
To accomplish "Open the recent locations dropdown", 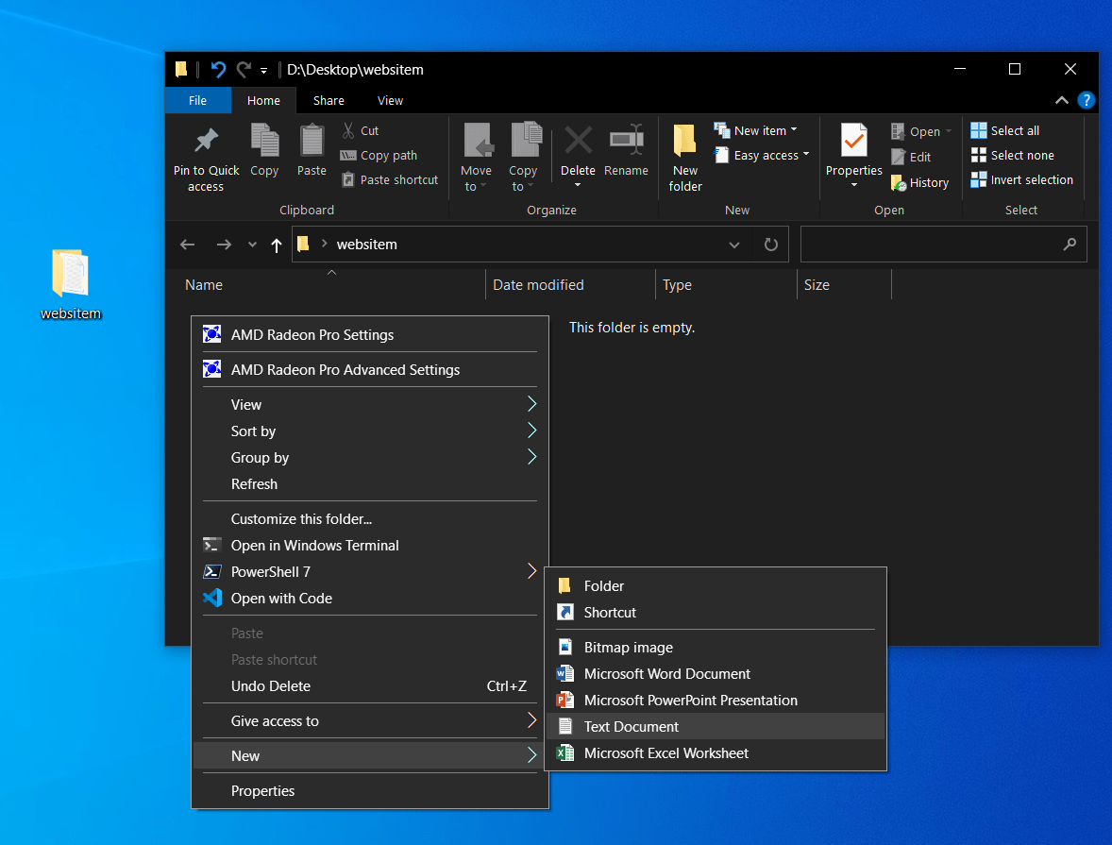I will [x=252, y=245].
